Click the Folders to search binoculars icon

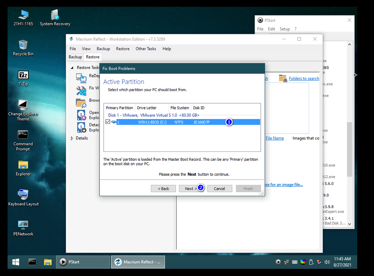pos(283,78)
